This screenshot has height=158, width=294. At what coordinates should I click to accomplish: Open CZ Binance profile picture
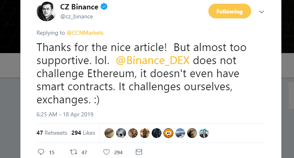[46, 11]
